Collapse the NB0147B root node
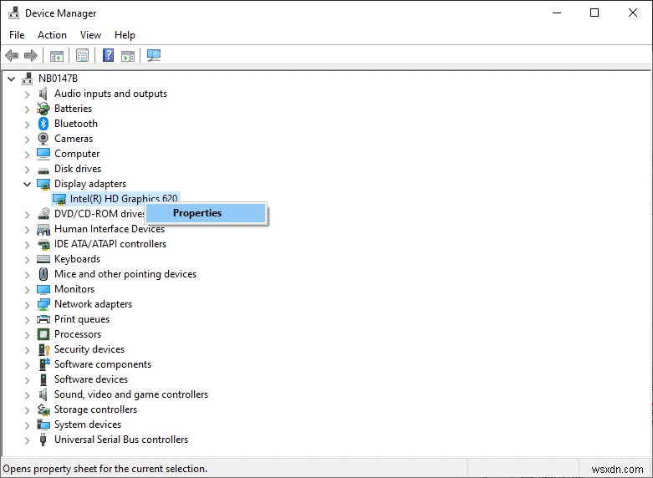 click(x=12, y=79)
